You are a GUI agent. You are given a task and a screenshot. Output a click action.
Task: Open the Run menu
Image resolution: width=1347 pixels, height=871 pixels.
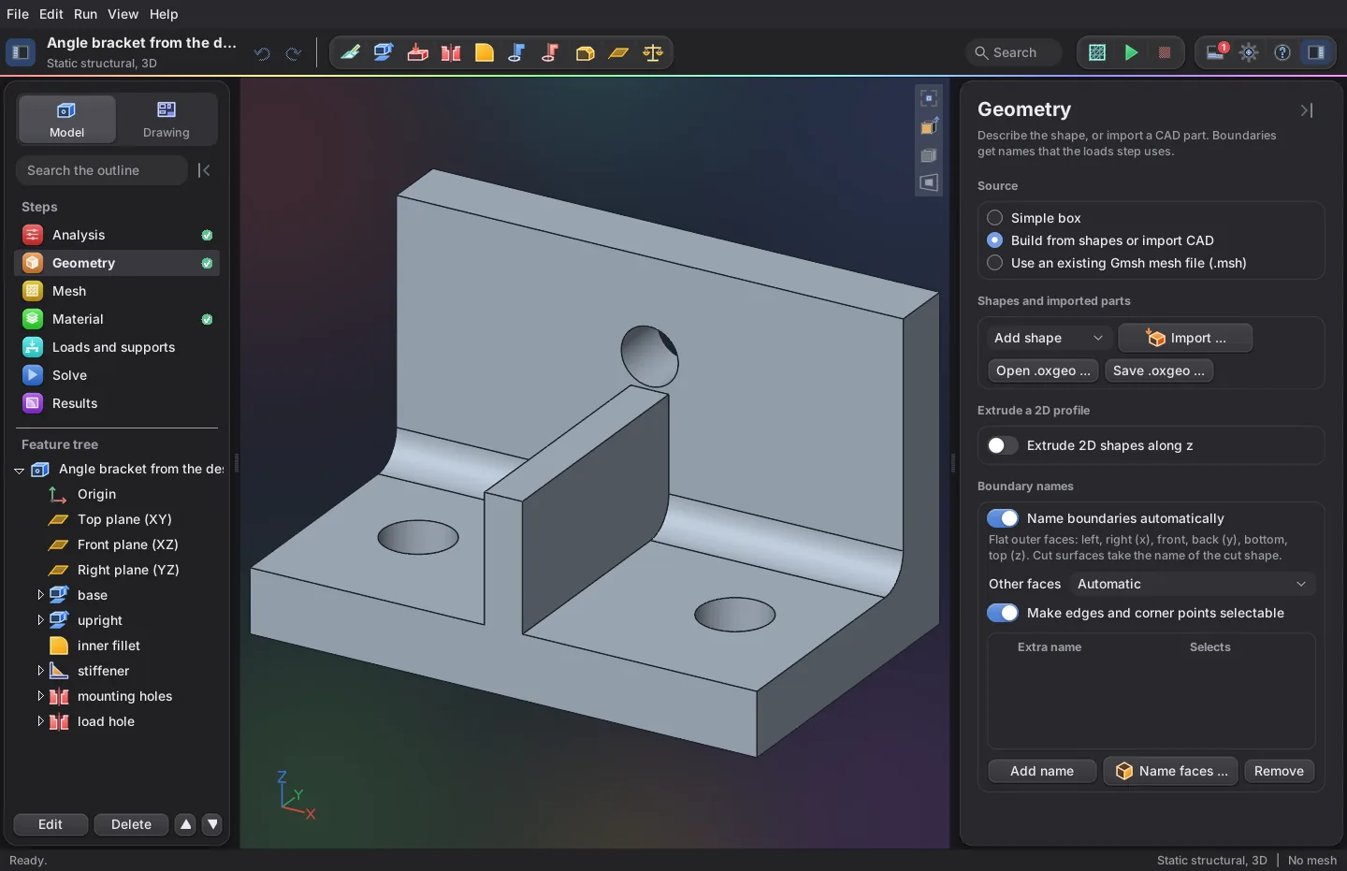[x=85, y=14]
